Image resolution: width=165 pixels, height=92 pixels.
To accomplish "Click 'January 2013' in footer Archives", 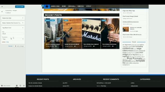I will 66,86.
